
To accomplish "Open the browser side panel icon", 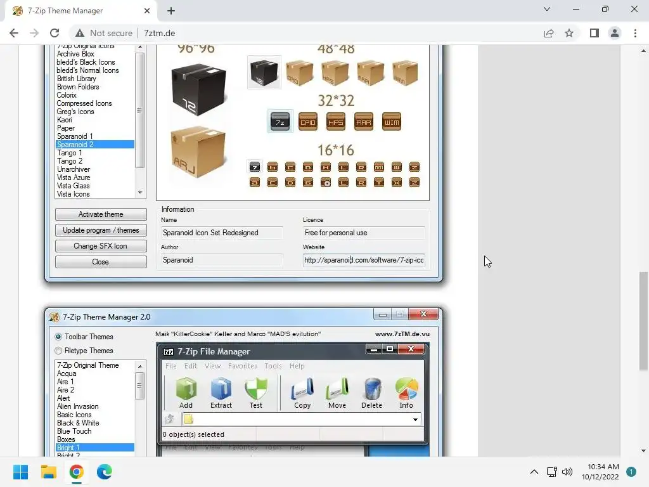I will [594, 33].
